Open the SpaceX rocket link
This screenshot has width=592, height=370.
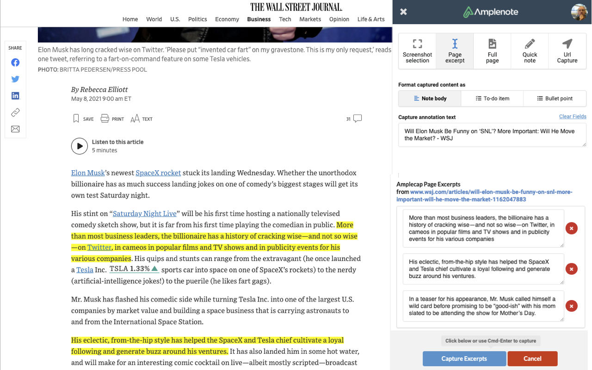click(x=158, y=173)
